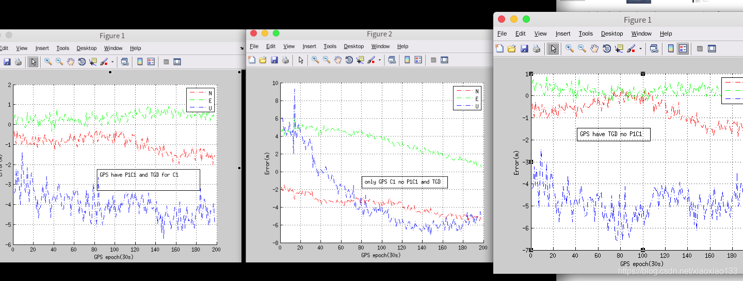This screenshot has height=281, width=743.
Task: Open Insert menu in Figure 2 window
Action: tap(309, 46)
